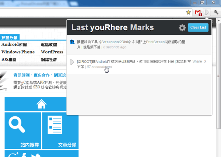The image size is (221, 157).
Task: Click the scrollbar up arrow
Action: point(218,20)
